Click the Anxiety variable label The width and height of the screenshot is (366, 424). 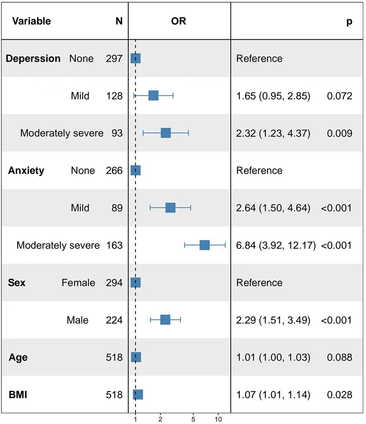(26, 171)
